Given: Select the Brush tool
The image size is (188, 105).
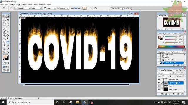Looking at the screenshot, I should tap(8, 29).
